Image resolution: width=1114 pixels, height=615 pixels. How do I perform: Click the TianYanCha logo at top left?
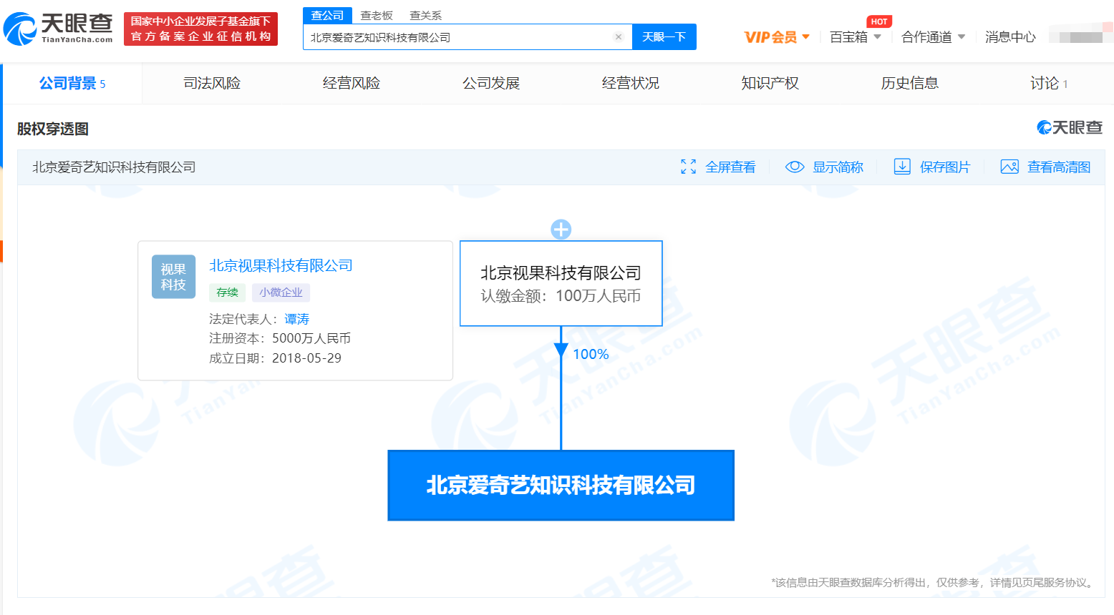pos(59,29)
